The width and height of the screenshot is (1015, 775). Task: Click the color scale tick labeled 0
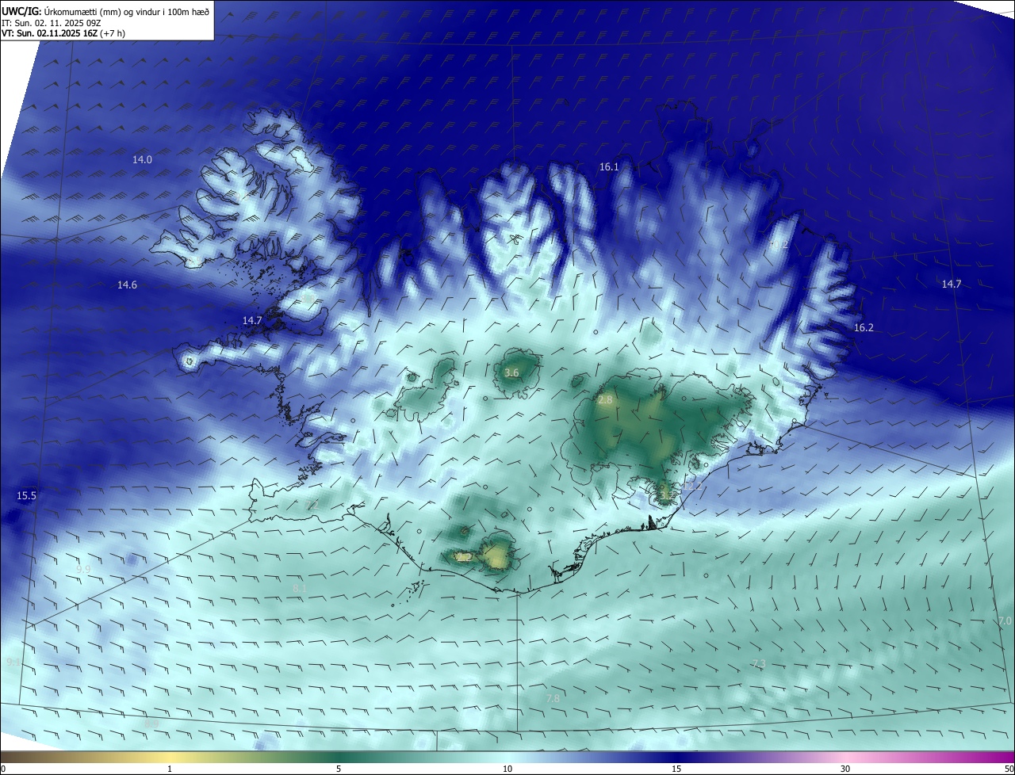click(x=2, y=769)
